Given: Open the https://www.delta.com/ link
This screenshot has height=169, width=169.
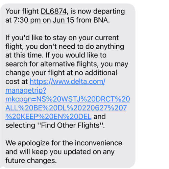Looking at the screenshot, I should [x=67, y=81].
